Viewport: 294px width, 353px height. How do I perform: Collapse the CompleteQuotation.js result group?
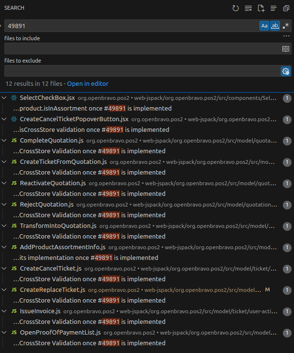4,141
